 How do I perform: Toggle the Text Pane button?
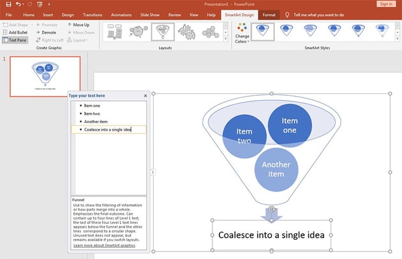[x=14, y=40]
